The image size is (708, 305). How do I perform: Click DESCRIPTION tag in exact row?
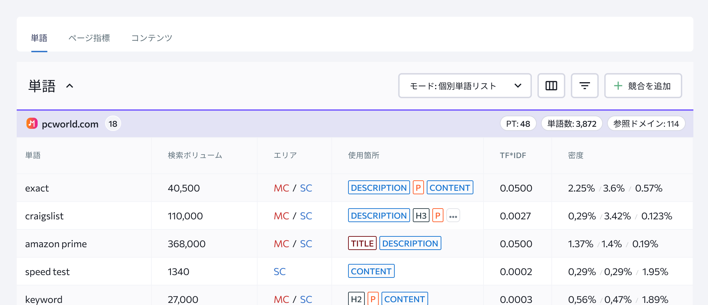tap(379, 188)
